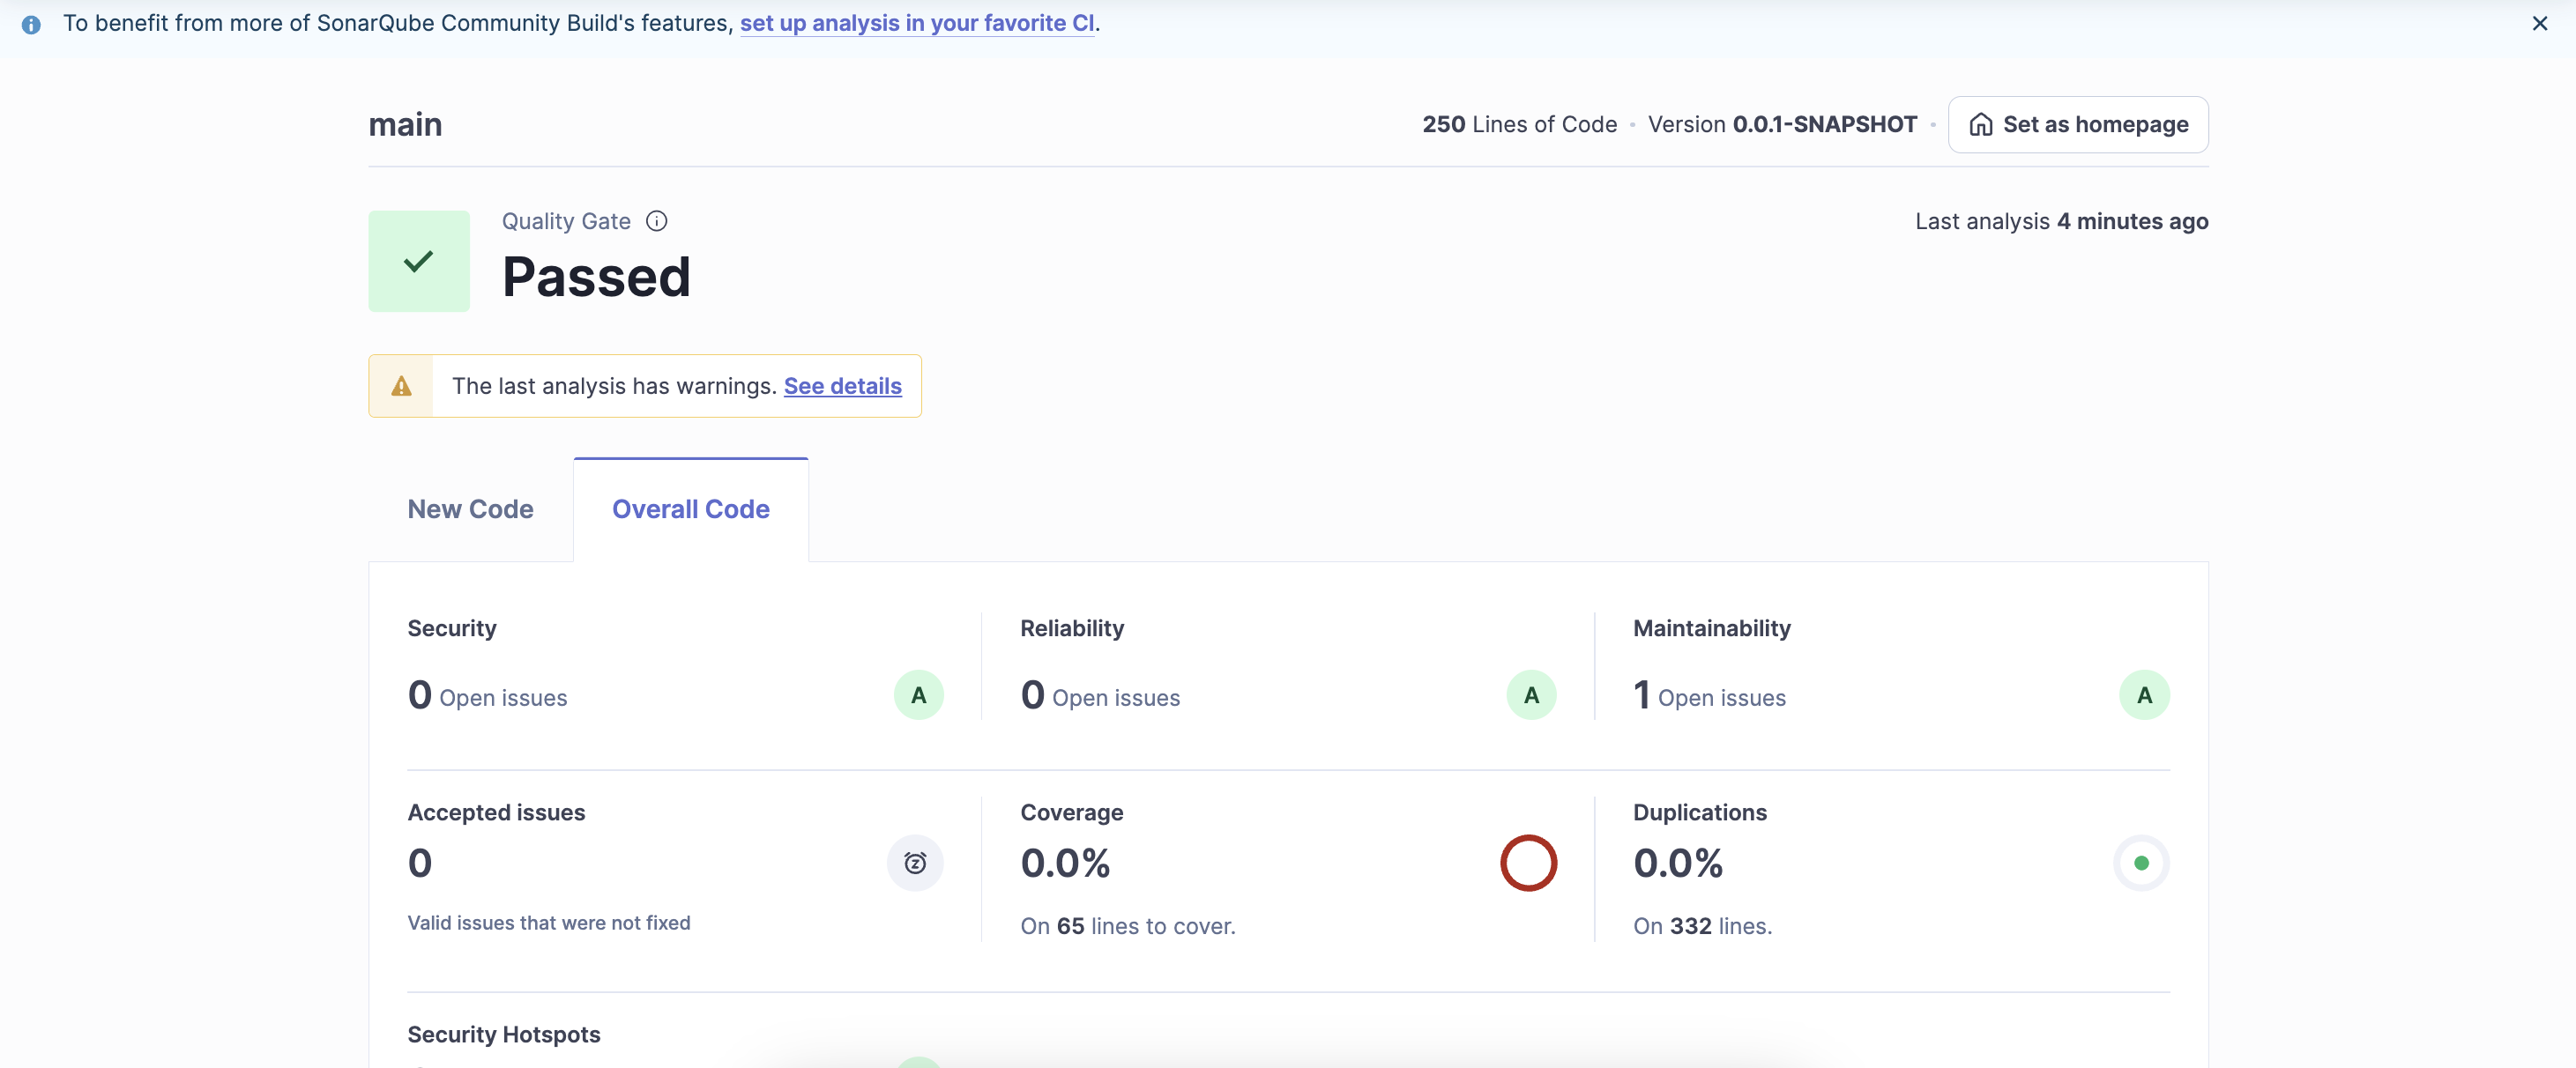Select the Overall Code tab
This screenshot has height=1068, width=2576.
pos(690,509)
